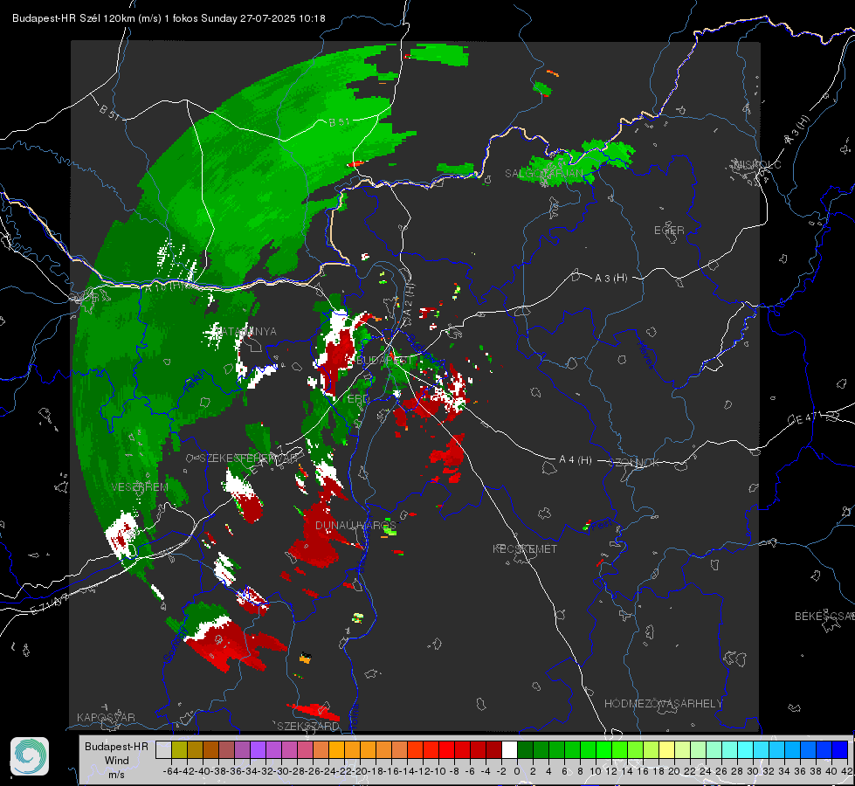Click the 'Budapest-HR Wind m/s' legend label
The image size is (855, 786).
click(116, 761)
